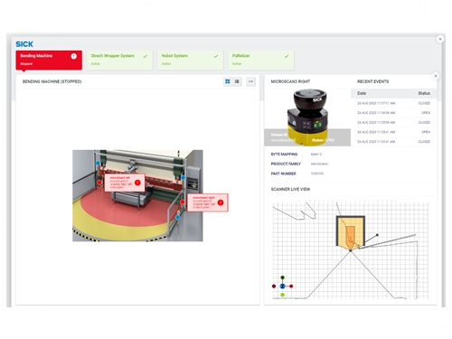The image size is (452, 339).
Task: Close the microScan3 Right detail panel
Action: (x=436, y=76)
